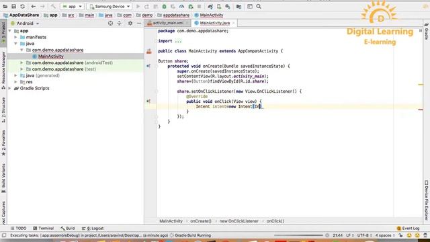Open the Logcat tool window
The width and height of the screenshot is (430, 242).
pyautogui.click(x=93, y=229)
